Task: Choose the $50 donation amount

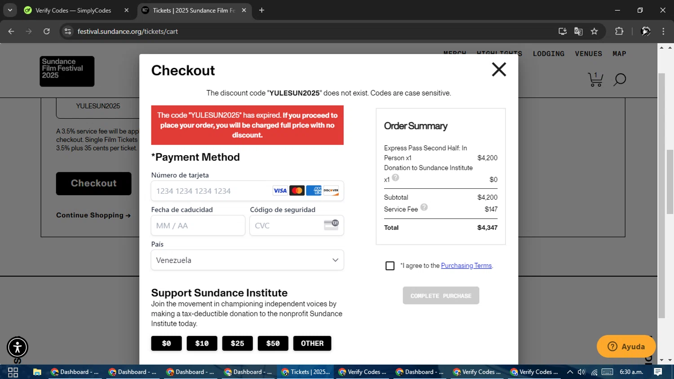Action: (273, 343)
